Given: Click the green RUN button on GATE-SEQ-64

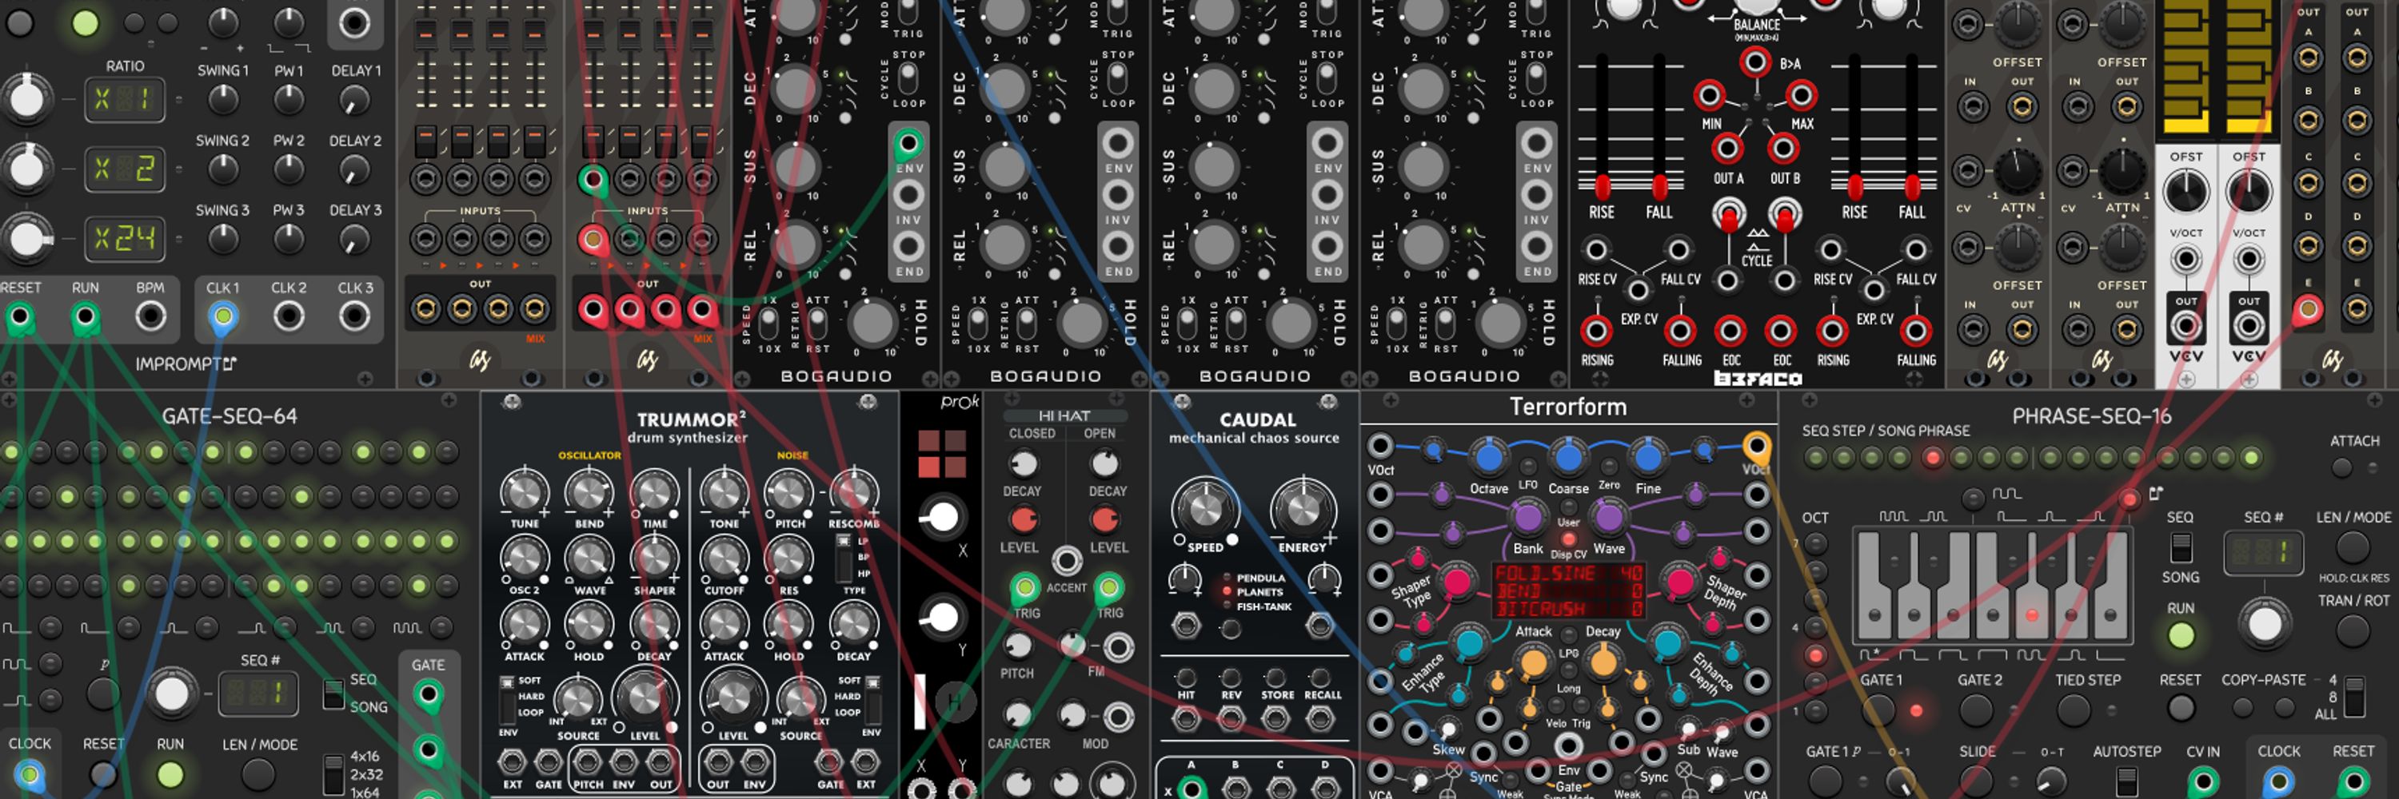Looking at the screenshot, I should point(170,774).
